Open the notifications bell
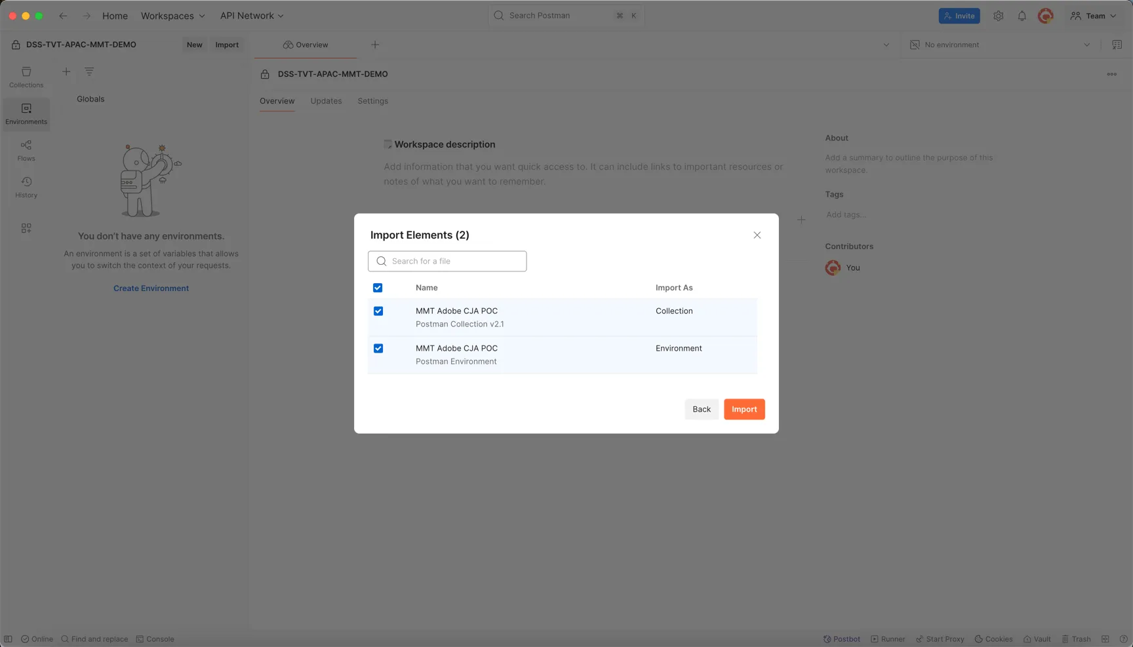 tap(1022, 16)
